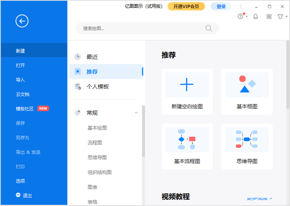Go back using the circular arrow button
The height and width of the screenshot is (206, 290).
point(22,21)
